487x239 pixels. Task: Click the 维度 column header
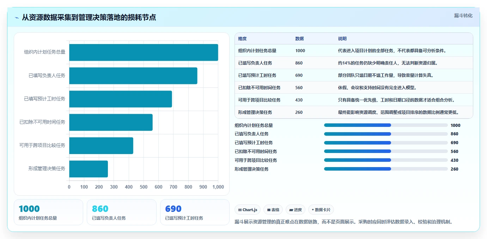242,39
